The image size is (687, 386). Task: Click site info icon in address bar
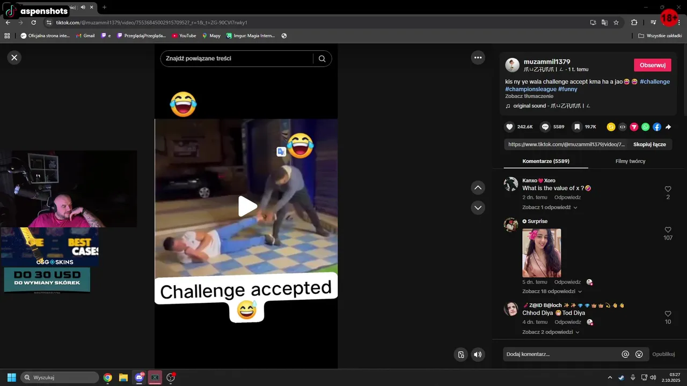coord(49,23)
